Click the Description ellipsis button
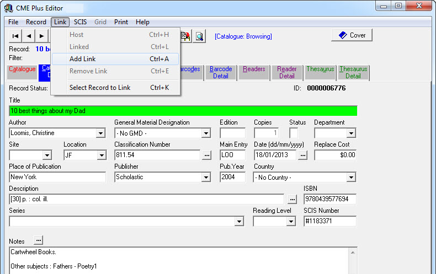Image resolution: width=436 pixels, height=274 pixels. click(x=293, y=199)
